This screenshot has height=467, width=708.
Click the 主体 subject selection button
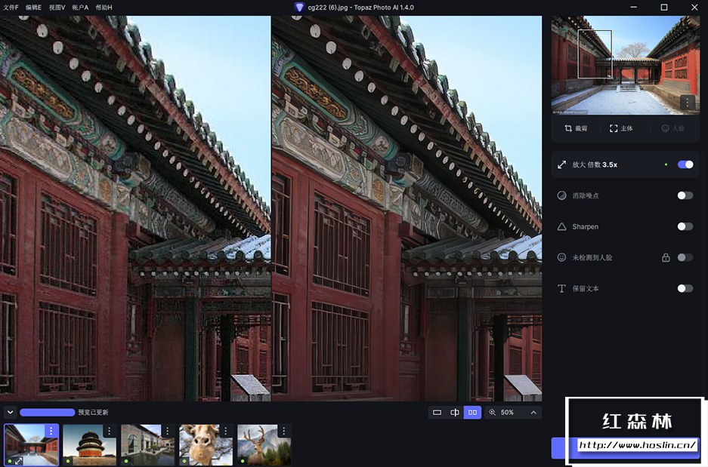(621, 128)
